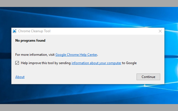Click the Chrome Cleanup Tool title text

[34, 31]
